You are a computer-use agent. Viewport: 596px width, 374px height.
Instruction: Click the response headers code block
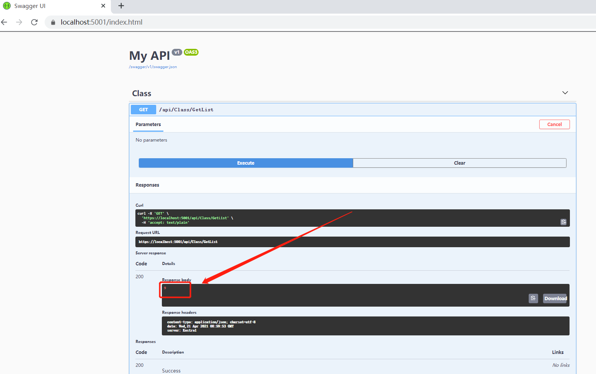pyautogui.click(x=366, y=326)
